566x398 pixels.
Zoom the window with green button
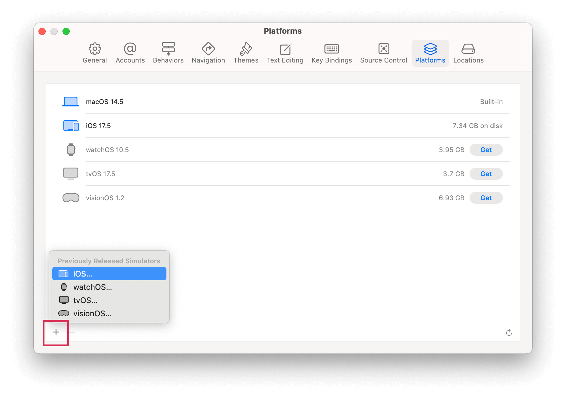pos(66,31)
